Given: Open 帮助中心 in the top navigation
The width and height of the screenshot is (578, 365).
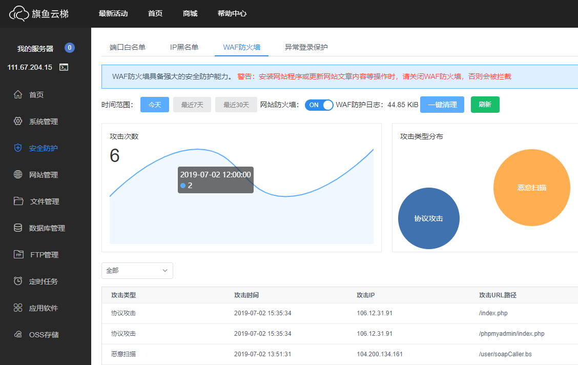Looking at the screenshot, I should [x=232, y=14].
